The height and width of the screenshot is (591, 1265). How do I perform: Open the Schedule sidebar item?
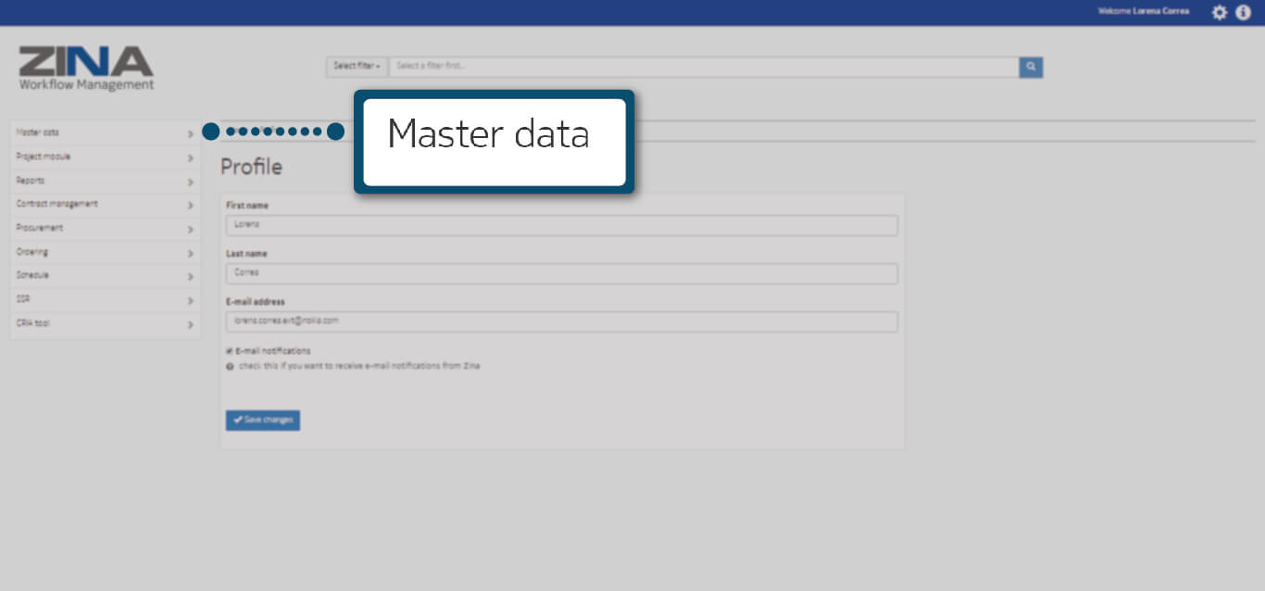pyautogui.click(x=32, y=275)
